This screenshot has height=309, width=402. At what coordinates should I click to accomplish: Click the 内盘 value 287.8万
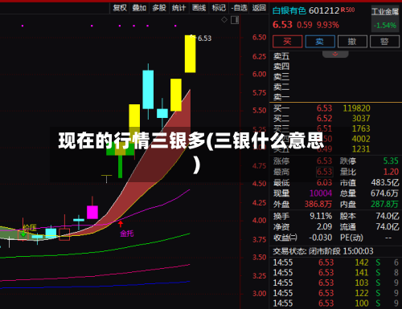coord(384,205)
